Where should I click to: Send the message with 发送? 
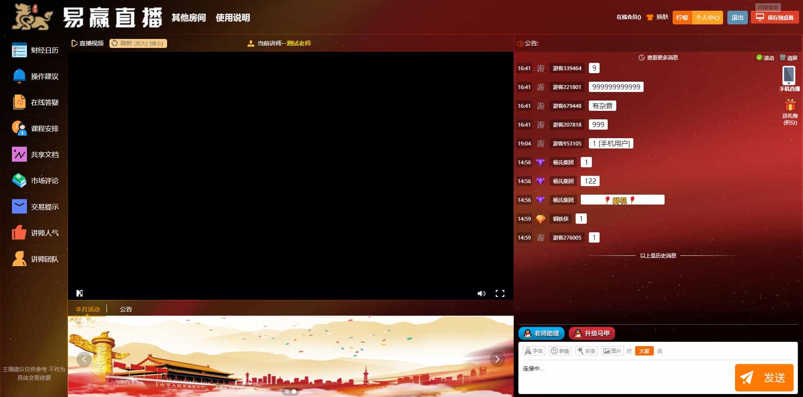(x=764, y=378)
